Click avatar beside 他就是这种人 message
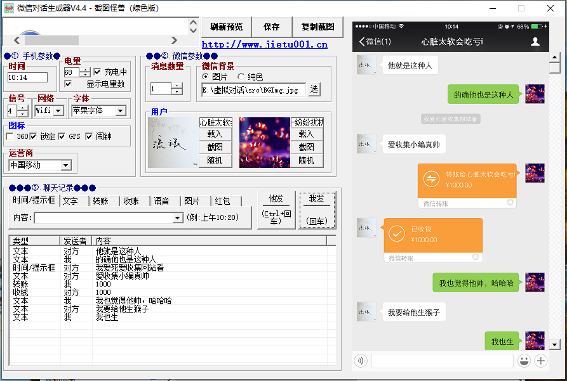Screen dimensions: 567x381 [x=366, y=65]
